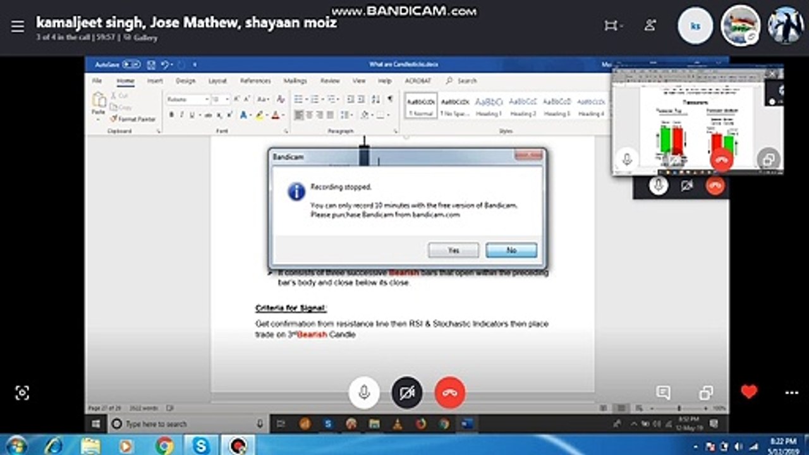Apply the red font color
809x455 pixels.
pyautogui.click(x=276, y=115)
